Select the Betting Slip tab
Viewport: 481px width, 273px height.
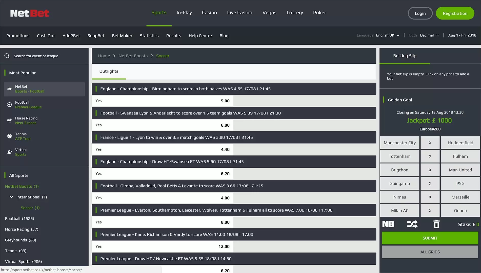tap(405, 56)
